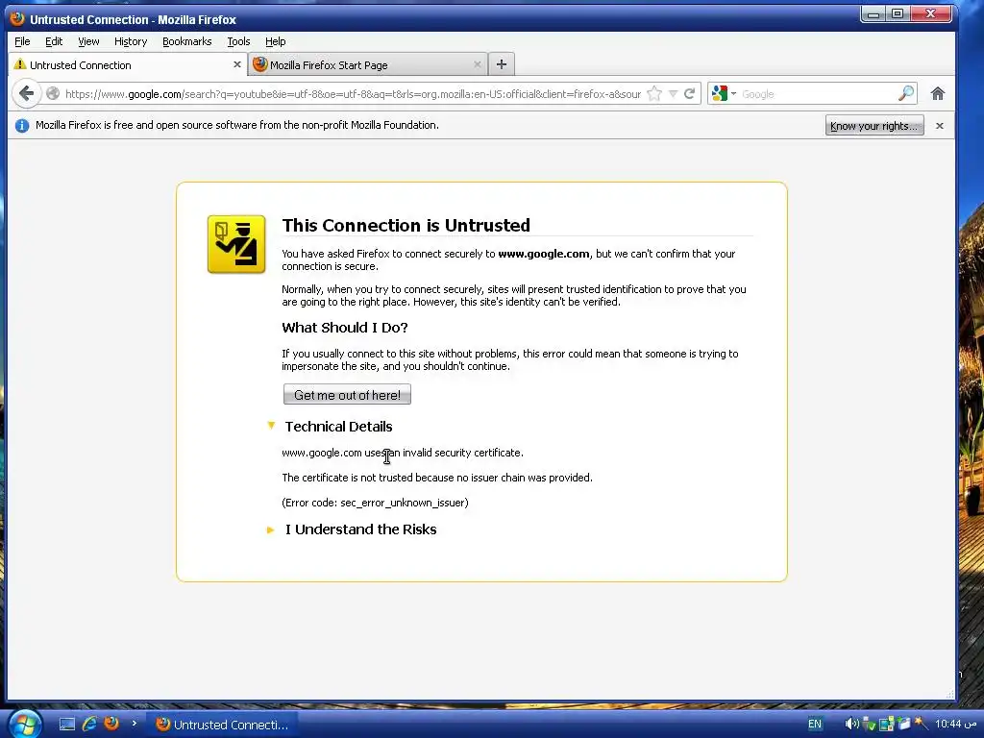Open the Bookmarks menu
The height and width of the screenshot is (738, 984).
click(x=187, y=41)
